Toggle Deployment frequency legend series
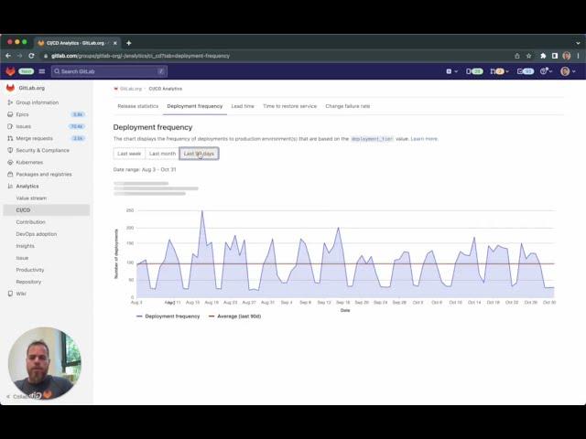The height and width of the screenshot is (439, 586). pyautogui.click(x=168, y=316)
